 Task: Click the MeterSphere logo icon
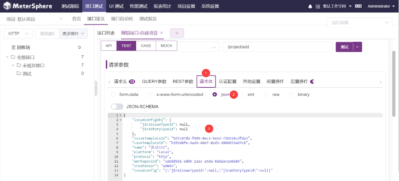coord(7,6)
